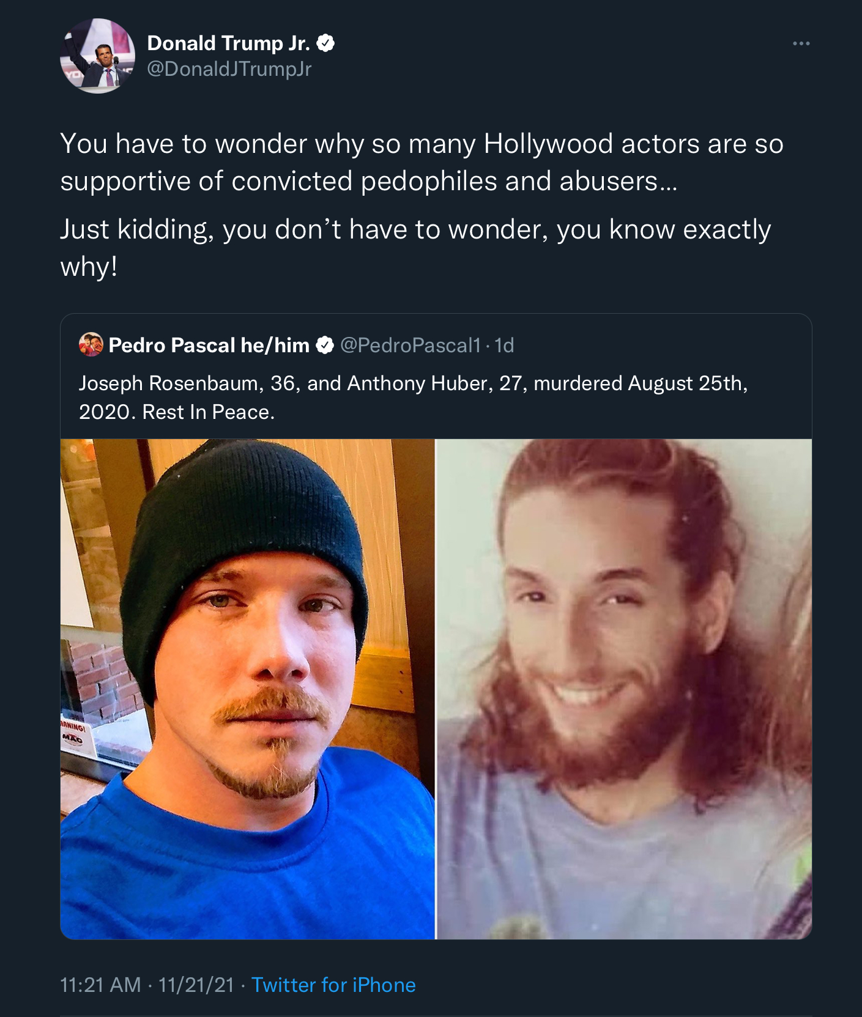Open Twitter for iPhone source link
The height and width of the screenshot is (1017, 862).
point(333,985)
